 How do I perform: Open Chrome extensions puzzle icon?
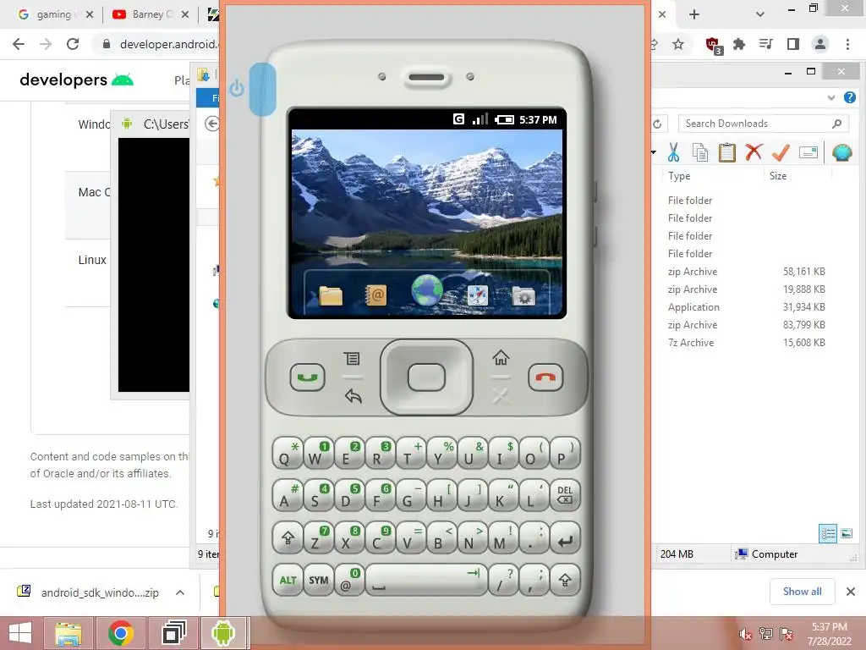pyautogui.click(x=739, y=44)
